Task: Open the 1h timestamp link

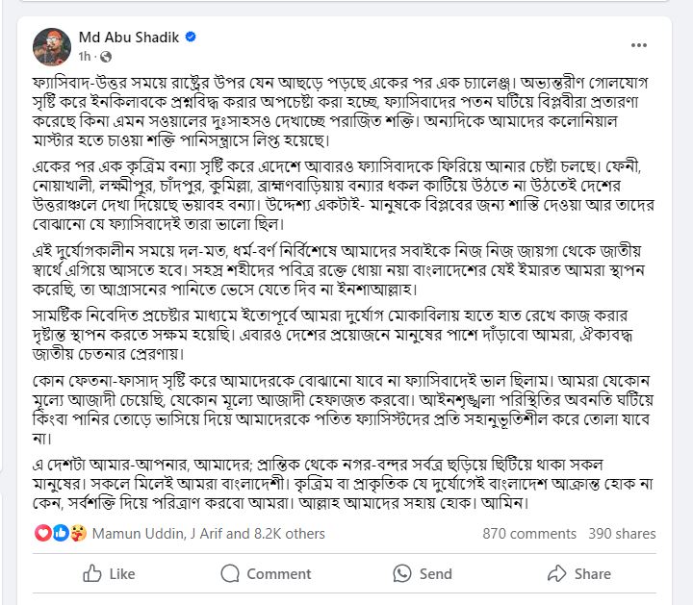Action: point(85,57)
